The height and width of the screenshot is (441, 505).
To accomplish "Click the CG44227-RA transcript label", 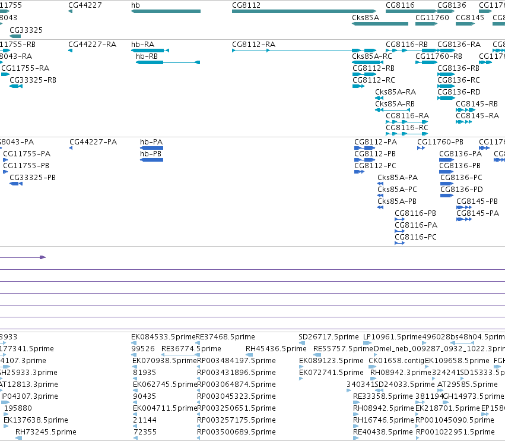I will [x=92, y=44].
